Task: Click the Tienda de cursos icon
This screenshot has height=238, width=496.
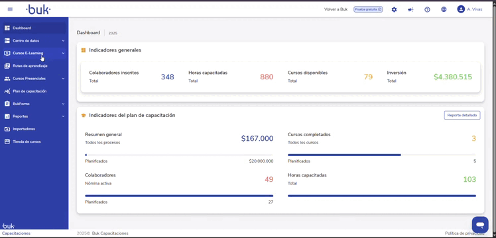Action: [x=7, y=141]
